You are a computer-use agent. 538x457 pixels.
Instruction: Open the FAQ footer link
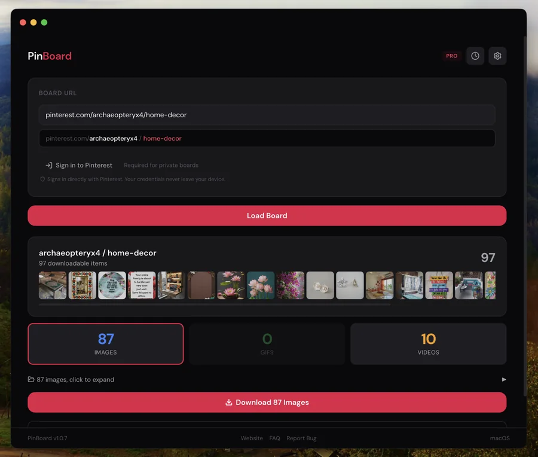point(274,438)
